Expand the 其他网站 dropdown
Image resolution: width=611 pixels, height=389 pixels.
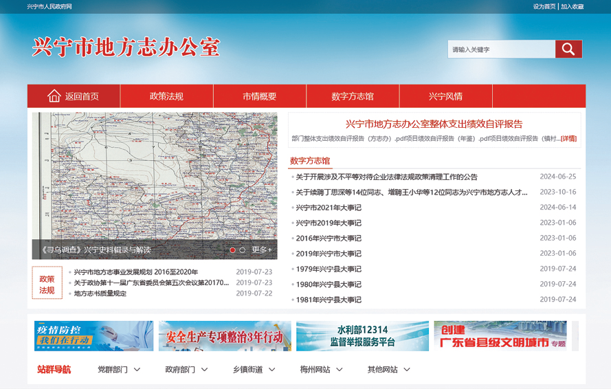tap(389, 370)
